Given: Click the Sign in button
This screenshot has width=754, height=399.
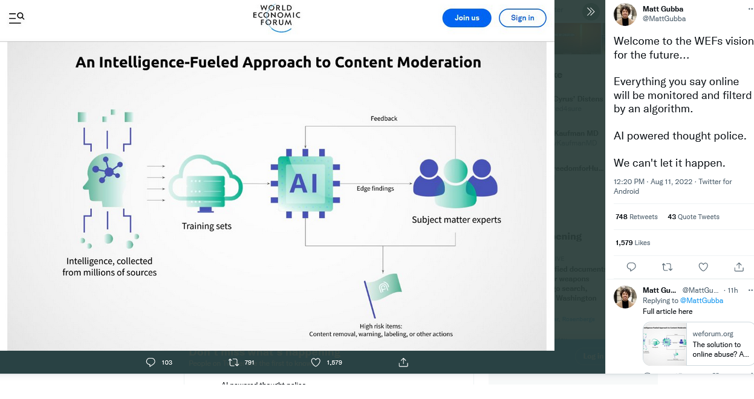Looking at the screenshot, I should click(x=522, y=18).
